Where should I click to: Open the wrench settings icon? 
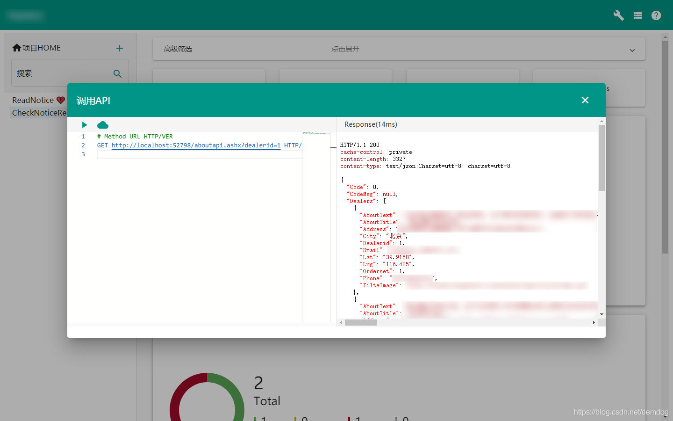pos(618,15)
